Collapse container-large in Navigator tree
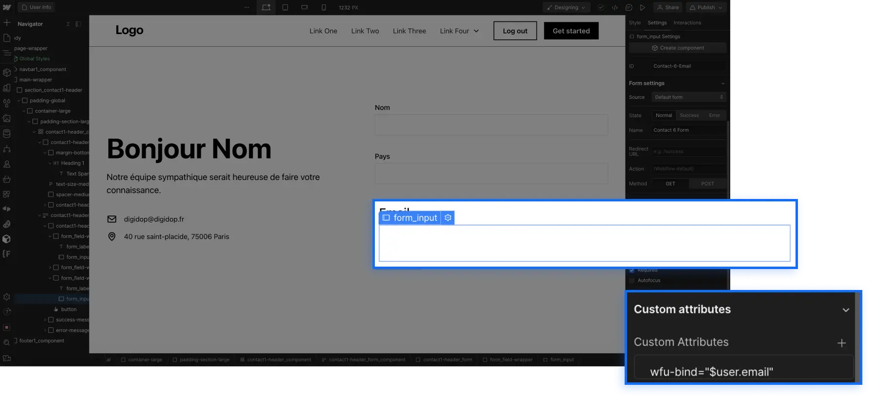This screenshot has width=870, height=397. click(x=24, y=111)
